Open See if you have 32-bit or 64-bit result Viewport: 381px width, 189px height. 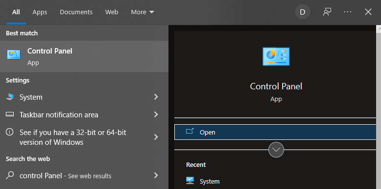point(84,137)
